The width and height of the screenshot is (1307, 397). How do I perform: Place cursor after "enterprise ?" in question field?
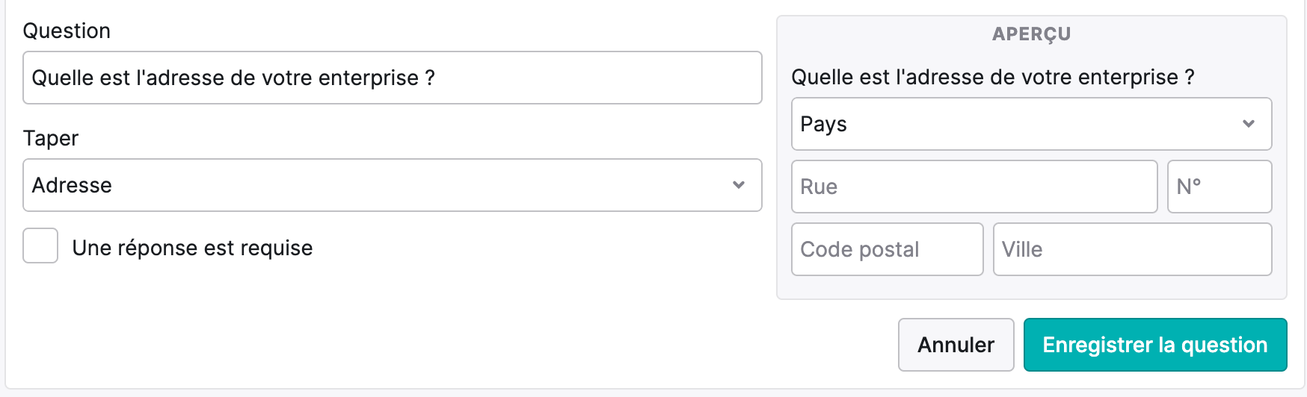(x=437, y=78)
